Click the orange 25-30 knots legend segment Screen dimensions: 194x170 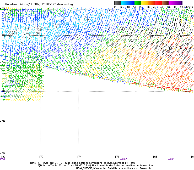tap(152, 3)
